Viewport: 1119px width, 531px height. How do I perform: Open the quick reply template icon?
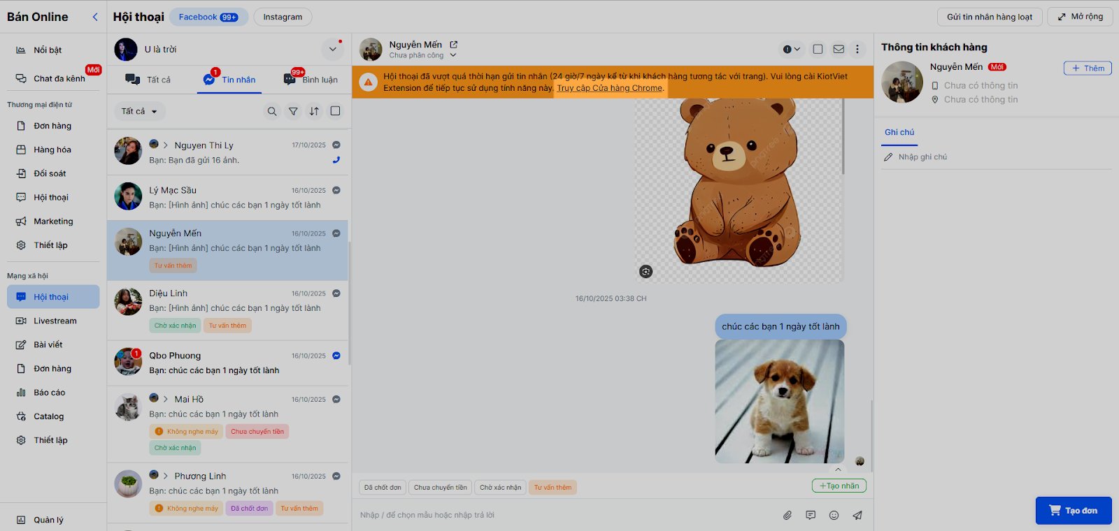click(811, 515)
